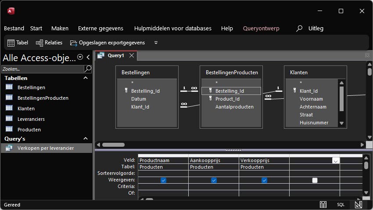Click the Criteria cell under Productnaam
The image size is (373, 210).
pyautogui.click(x=163, y=186)
